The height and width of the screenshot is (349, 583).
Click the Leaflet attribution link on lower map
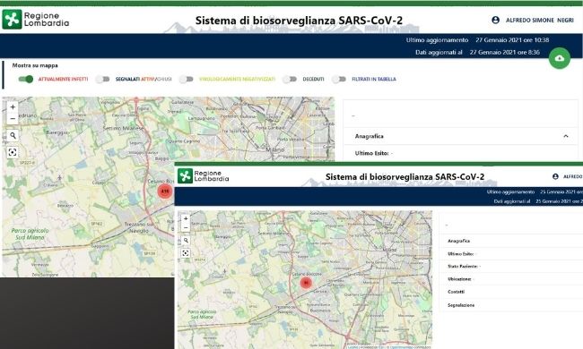(x=352, y=347)
